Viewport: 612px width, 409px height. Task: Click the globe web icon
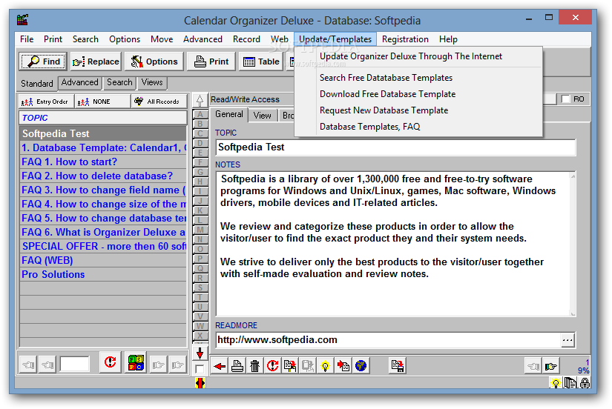pyautogui.click(x=361, y=366)
